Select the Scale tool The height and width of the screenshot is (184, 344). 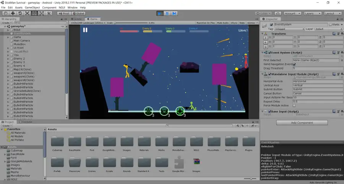(x=27, y=13)
